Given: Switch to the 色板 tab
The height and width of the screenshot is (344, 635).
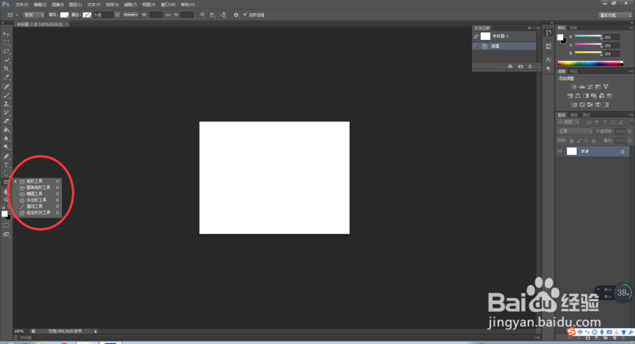Looking at the screenshot, I should (x=573, y=28).
